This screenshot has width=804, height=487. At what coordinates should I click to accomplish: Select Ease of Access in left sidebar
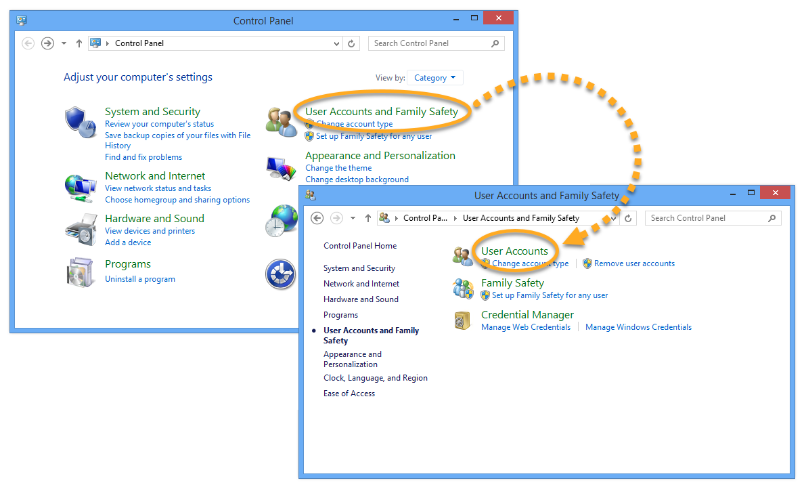(x=349, y=394)
